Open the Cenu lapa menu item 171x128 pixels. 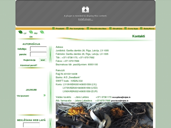133,29
